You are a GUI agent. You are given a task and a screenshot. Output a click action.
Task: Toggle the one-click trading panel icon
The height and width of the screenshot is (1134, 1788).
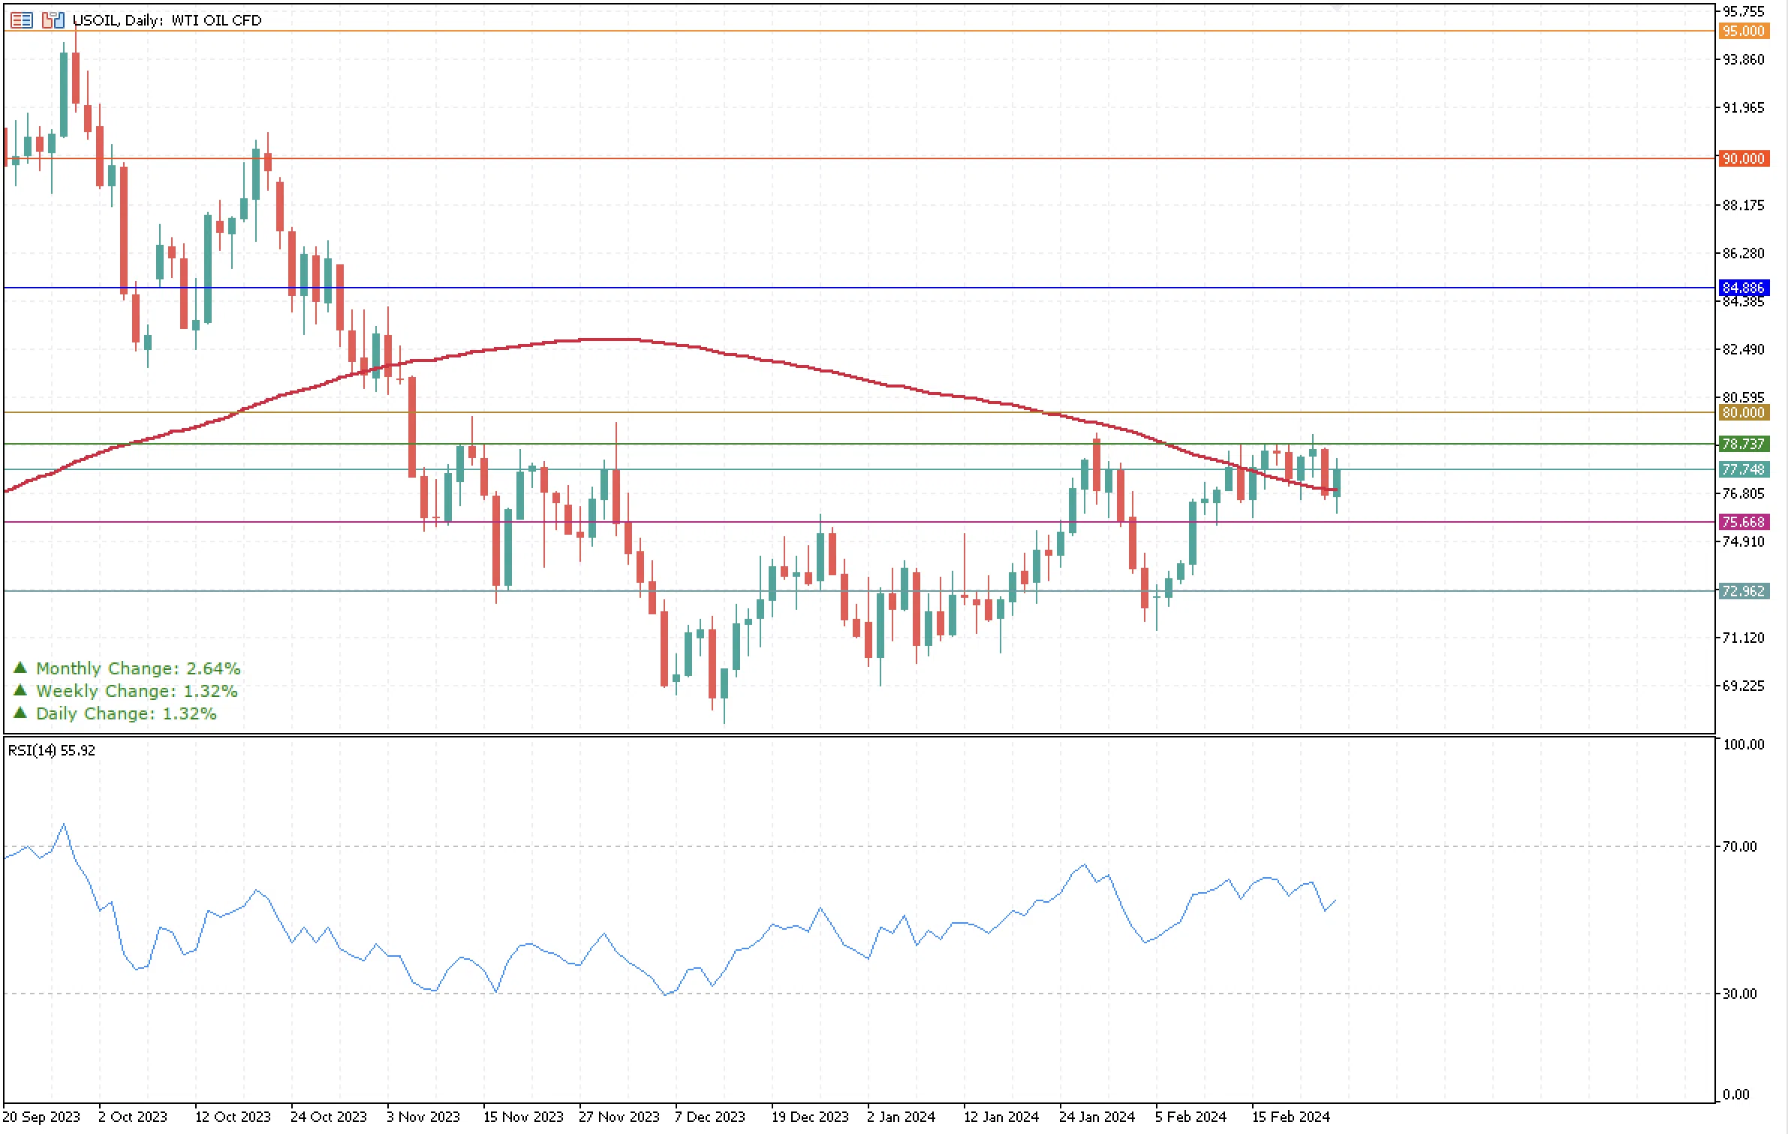[x=53, y=20]
